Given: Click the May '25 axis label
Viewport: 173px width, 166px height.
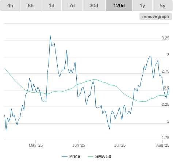Looking at the screenshot, I should pos(36,145).
